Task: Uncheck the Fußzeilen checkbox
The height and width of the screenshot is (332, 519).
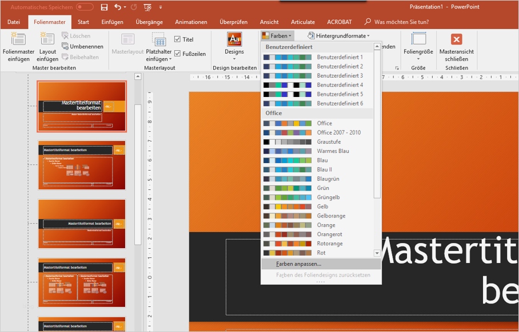Action: [x=177, y=54]
